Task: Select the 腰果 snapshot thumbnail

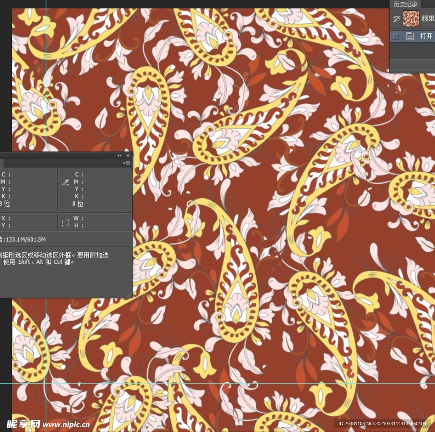Action: pos(410,19)
